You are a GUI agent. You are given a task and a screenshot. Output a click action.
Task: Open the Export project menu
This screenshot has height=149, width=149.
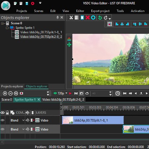[100, 11]
